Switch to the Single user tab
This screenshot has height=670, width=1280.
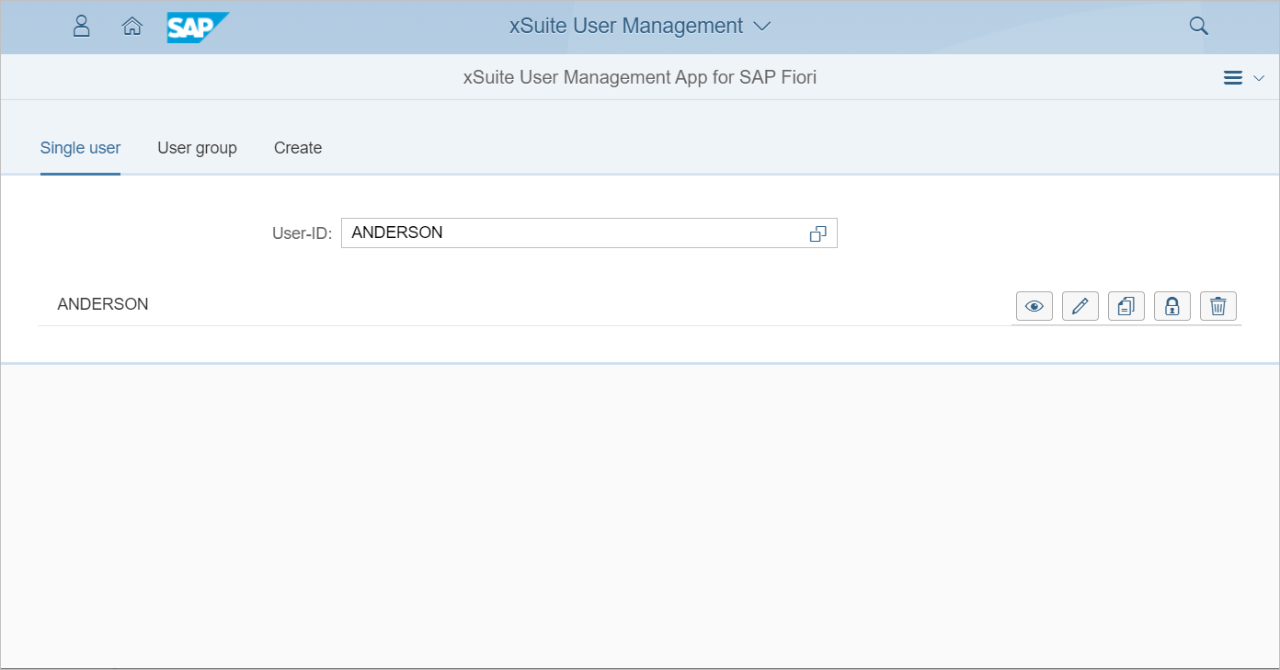80,148
